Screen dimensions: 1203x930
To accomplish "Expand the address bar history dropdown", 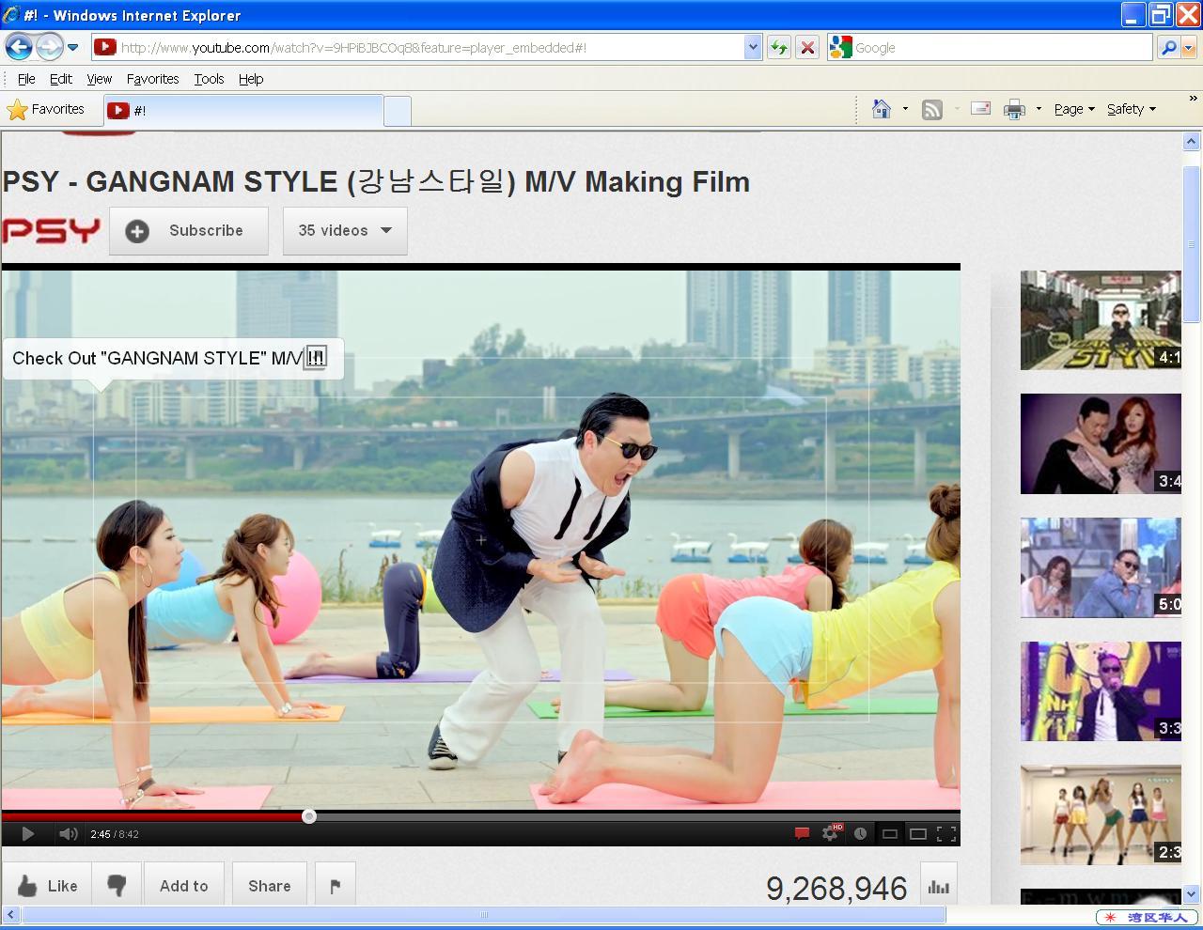I will click(x=752, y=47).
